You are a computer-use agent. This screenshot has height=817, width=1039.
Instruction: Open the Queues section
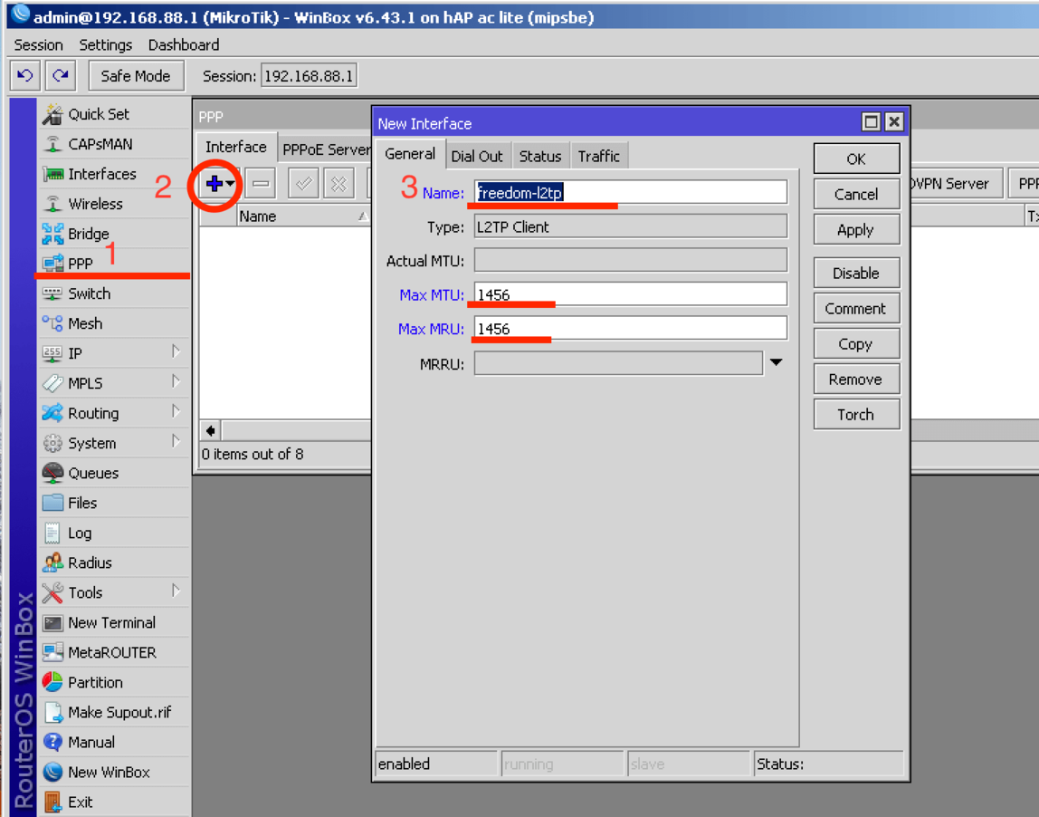point(92,473)
